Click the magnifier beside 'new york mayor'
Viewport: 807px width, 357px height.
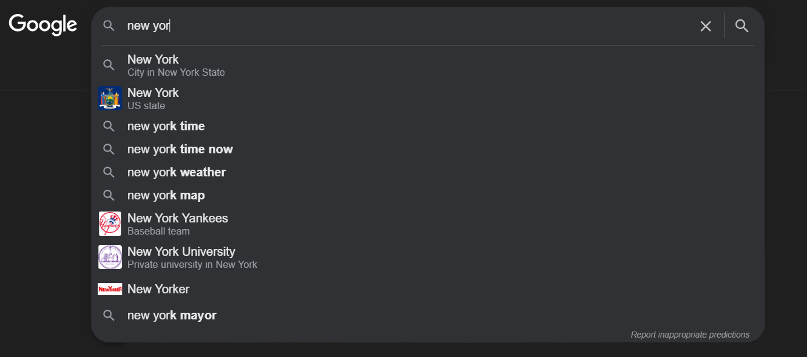pyautogui.click(x=109, y=315)
